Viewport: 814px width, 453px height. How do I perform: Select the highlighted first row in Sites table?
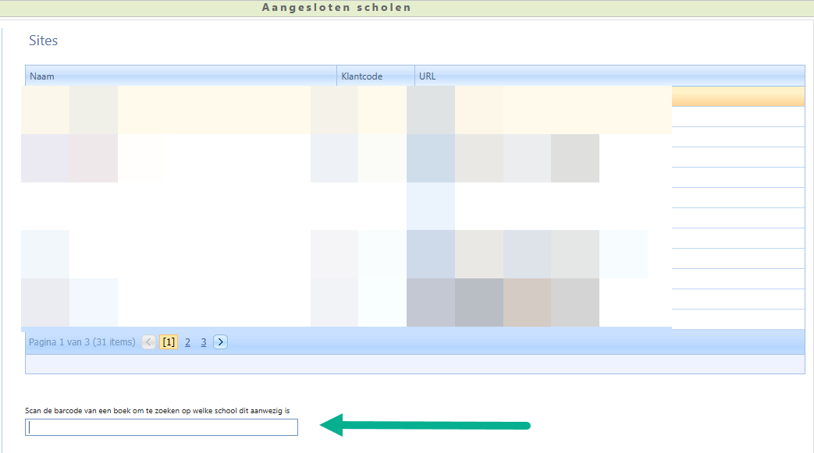[x=738, y=97]
